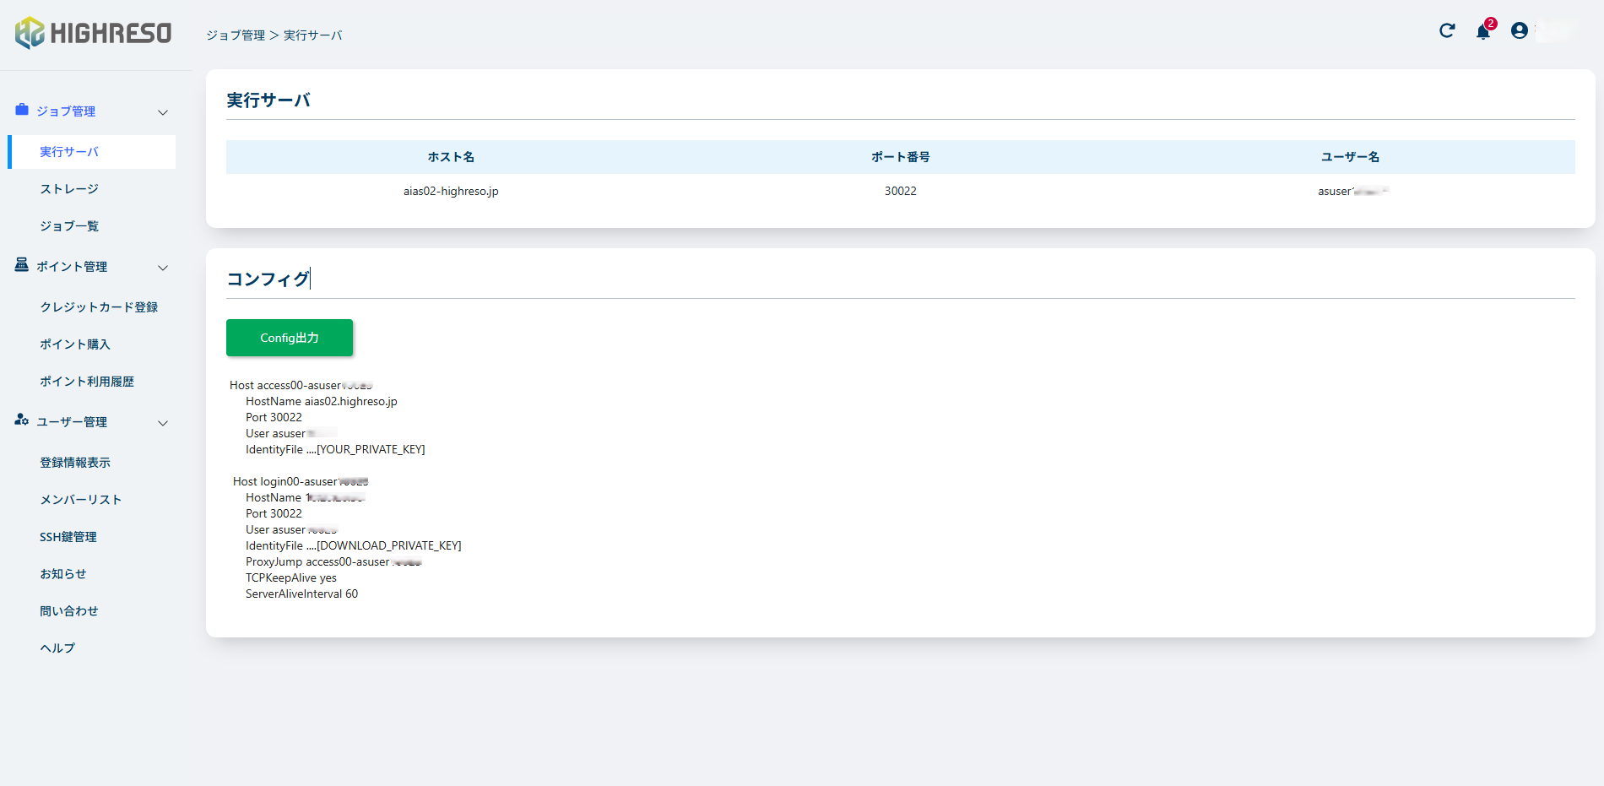Open the ヘルプ link in sidebar
The height and width of the screenshot is (786, 1604).
(57, 648)
